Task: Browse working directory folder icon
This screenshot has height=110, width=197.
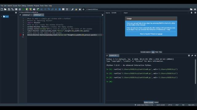Action: click(x=191, y=9)
